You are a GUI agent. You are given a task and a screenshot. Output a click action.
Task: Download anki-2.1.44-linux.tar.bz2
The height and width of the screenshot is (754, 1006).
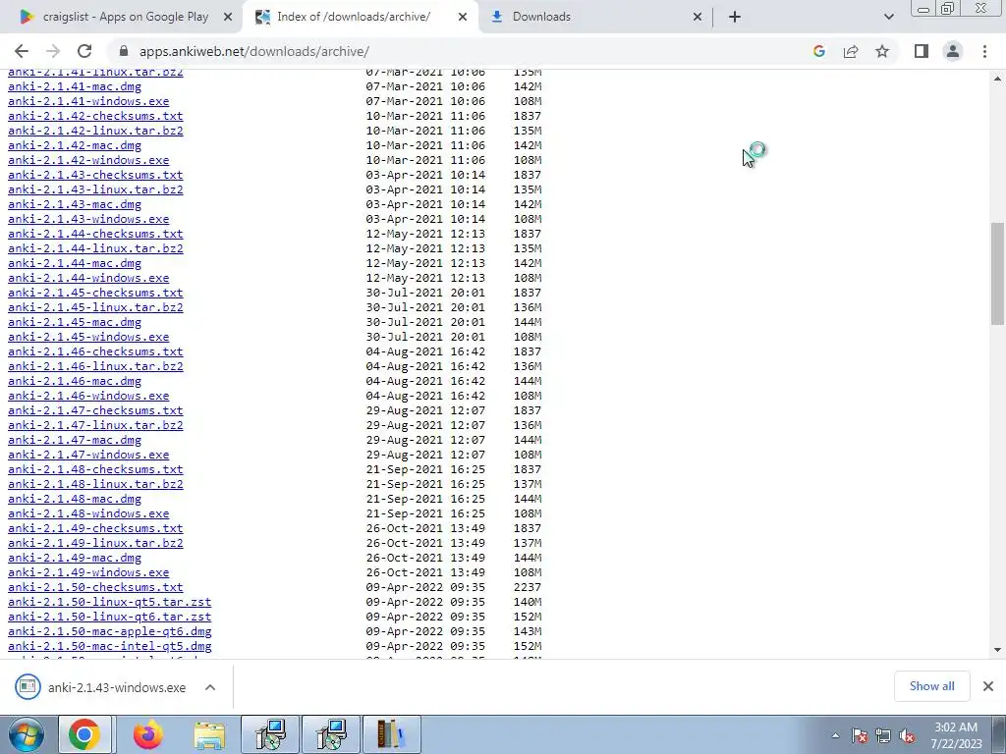pos(95,248)
